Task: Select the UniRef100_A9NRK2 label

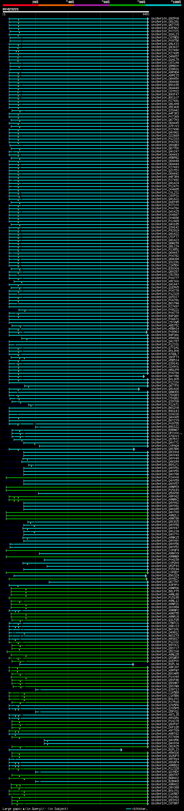Action: (165, 499)
